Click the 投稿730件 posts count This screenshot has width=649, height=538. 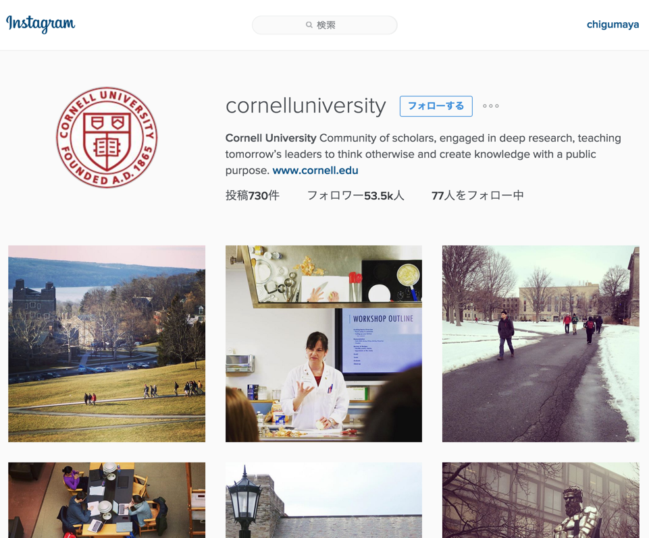[253, 196]
